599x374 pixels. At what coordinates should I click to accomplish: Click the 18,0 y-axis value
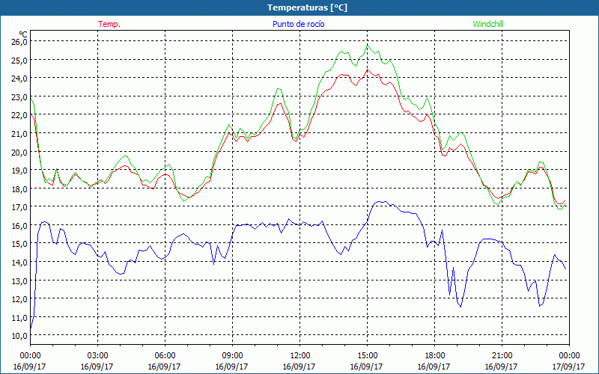pos(19,189)
